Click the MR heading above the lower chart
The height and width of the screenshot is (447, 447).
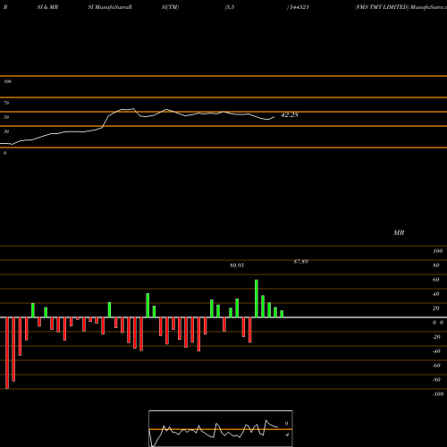coord(399,232)
